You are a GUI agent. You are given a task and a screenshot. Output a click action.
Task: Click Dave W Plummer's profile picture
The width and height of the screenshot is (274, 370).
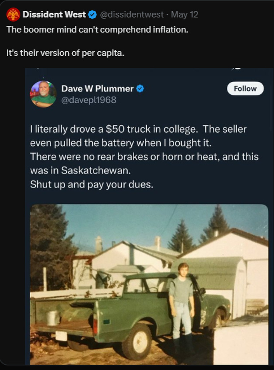click(43, 94)
